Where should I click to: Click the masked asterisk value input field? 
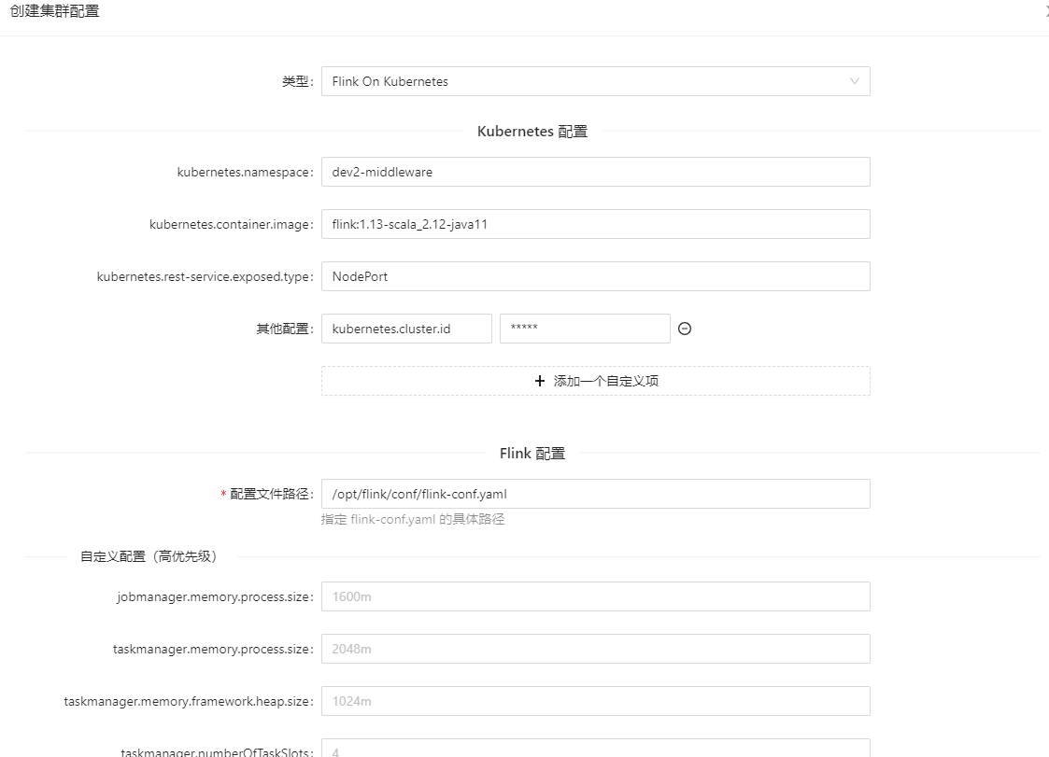point(585,329)
